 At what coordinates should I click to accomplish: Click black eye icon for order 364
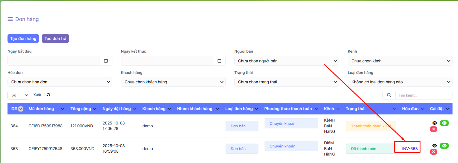(x=434, y=123)
